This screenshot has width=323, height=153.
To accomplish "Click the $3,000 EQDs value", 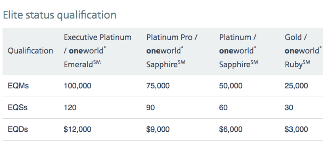I will click(296, 129).
